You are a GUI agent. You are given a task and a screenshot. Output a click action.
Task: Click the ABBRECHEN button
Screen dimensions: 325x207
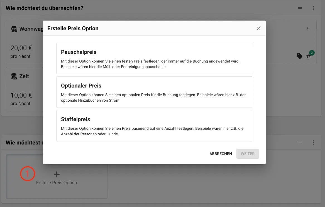[x=221, y=154]
